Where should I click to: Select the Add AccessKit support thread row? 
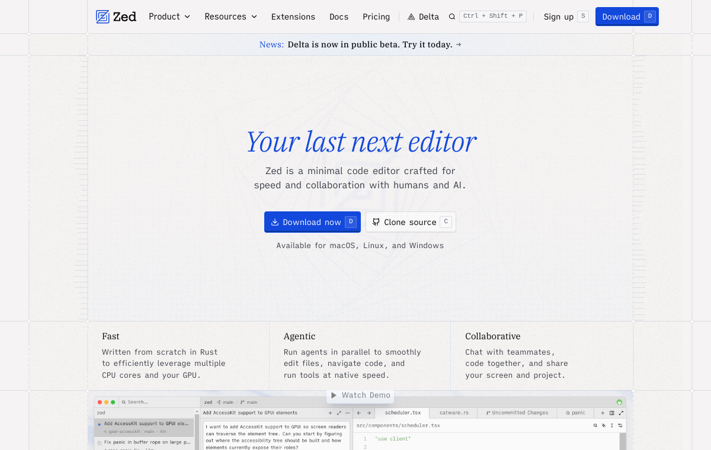pos(144,427)
